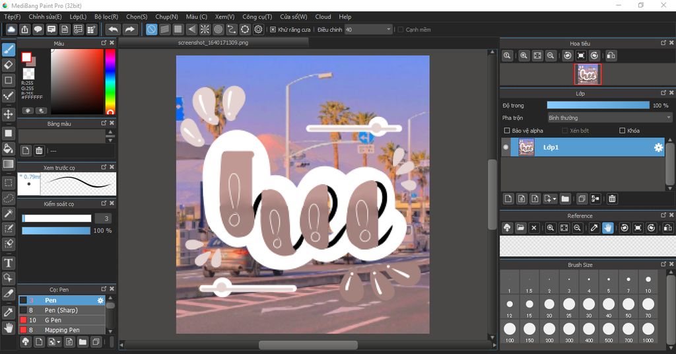Select G Pen brush
Viewport: 676px width, 354px height.
pos(61,320)
